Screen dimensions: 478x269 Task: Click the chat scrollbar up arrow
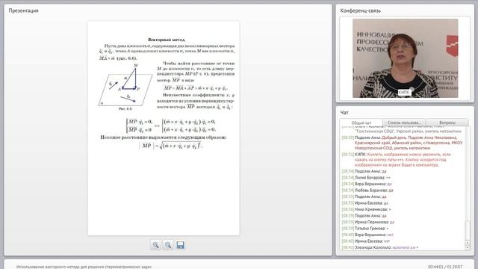468,243
